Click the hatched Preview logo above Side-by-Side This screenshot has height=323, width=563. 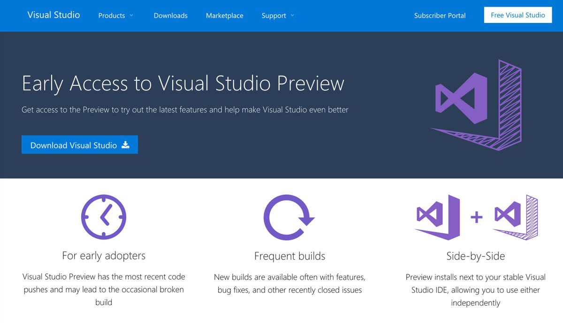click(x=515, y=217)
